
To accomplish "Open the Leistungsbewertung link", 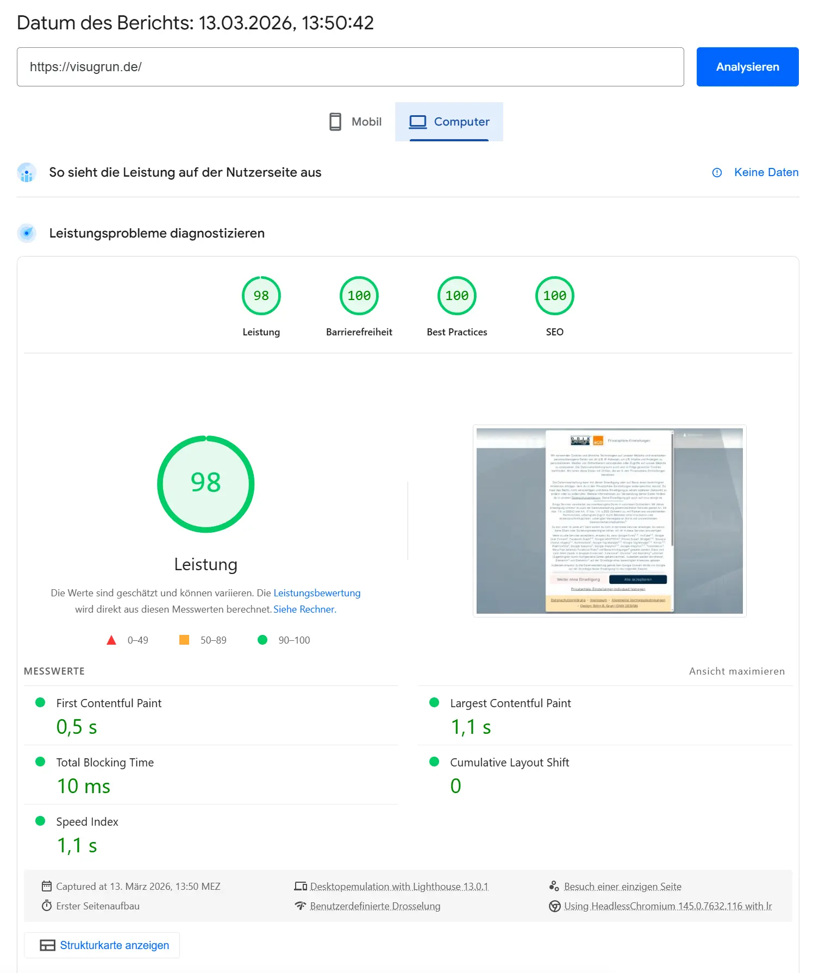I will [317, 593].
